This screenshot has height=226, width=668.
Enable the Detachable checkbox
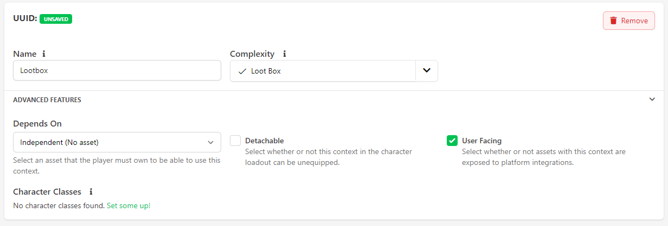point(235,141)
